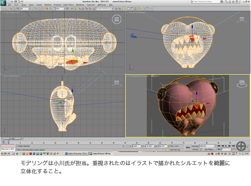This screenshot has width=251, height=186.
Task: Select the Select Object tool
Action: pos(32,9)
